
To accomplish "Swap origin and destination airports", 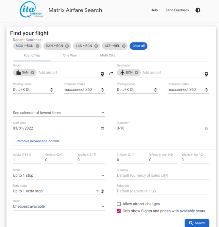I will 111,73.
